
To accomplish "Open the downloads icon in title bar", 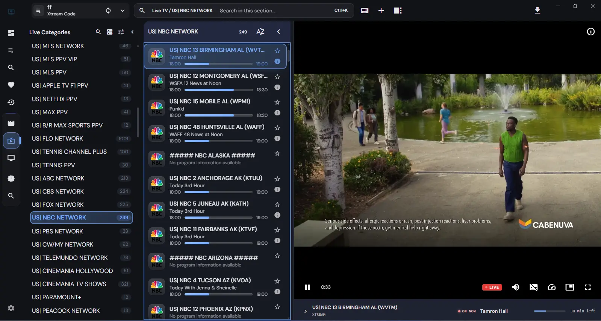I will click(x=537, y=11).
